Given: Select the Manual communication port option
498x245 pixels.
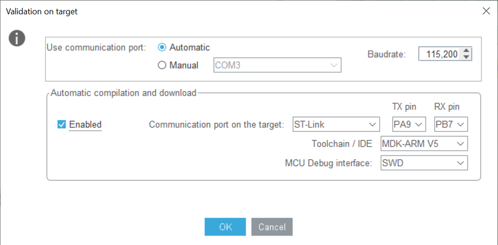Looking at the screenshot, I should (162, 65).
